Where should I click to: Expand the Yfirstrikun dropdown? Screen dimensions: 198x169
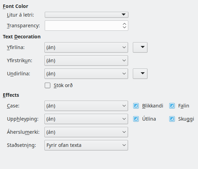86,60
